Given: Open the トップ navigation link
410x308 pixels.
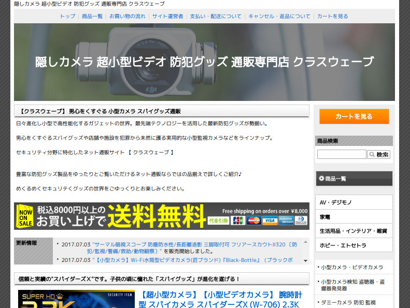Looking at the screenshot, I should [x=67, y=16].
